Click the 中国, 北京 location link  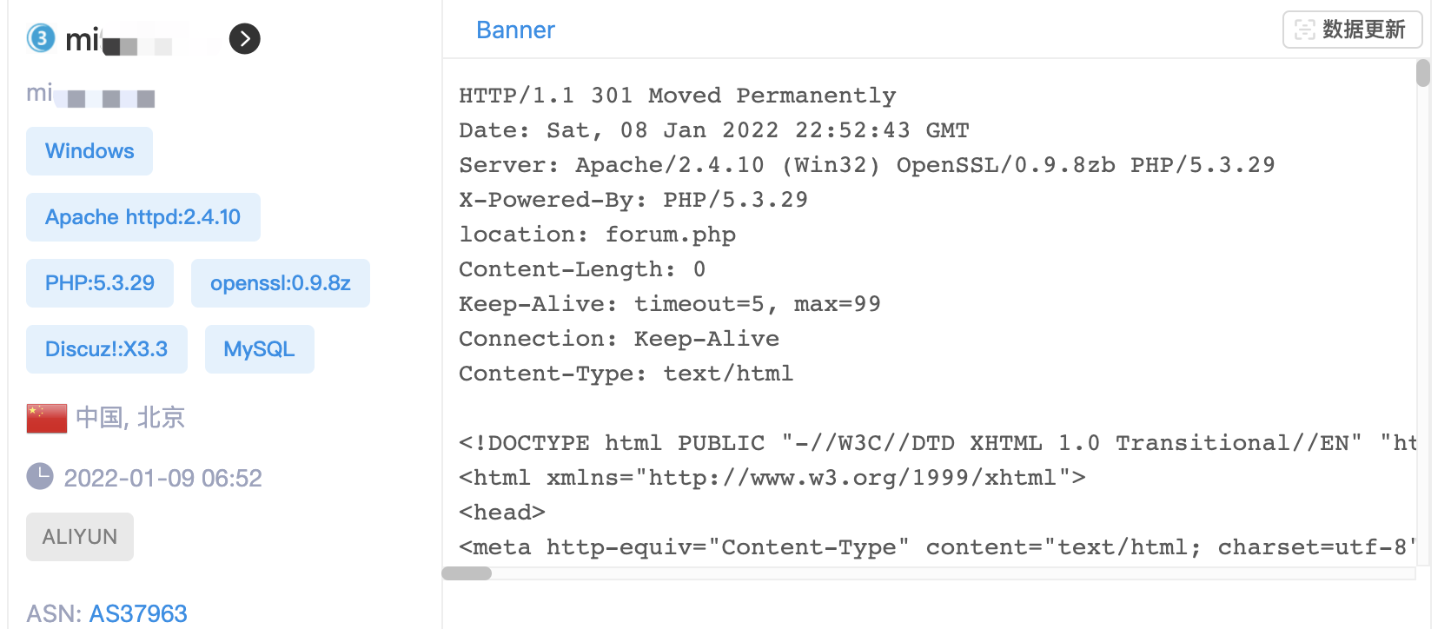tap(130, 418)
